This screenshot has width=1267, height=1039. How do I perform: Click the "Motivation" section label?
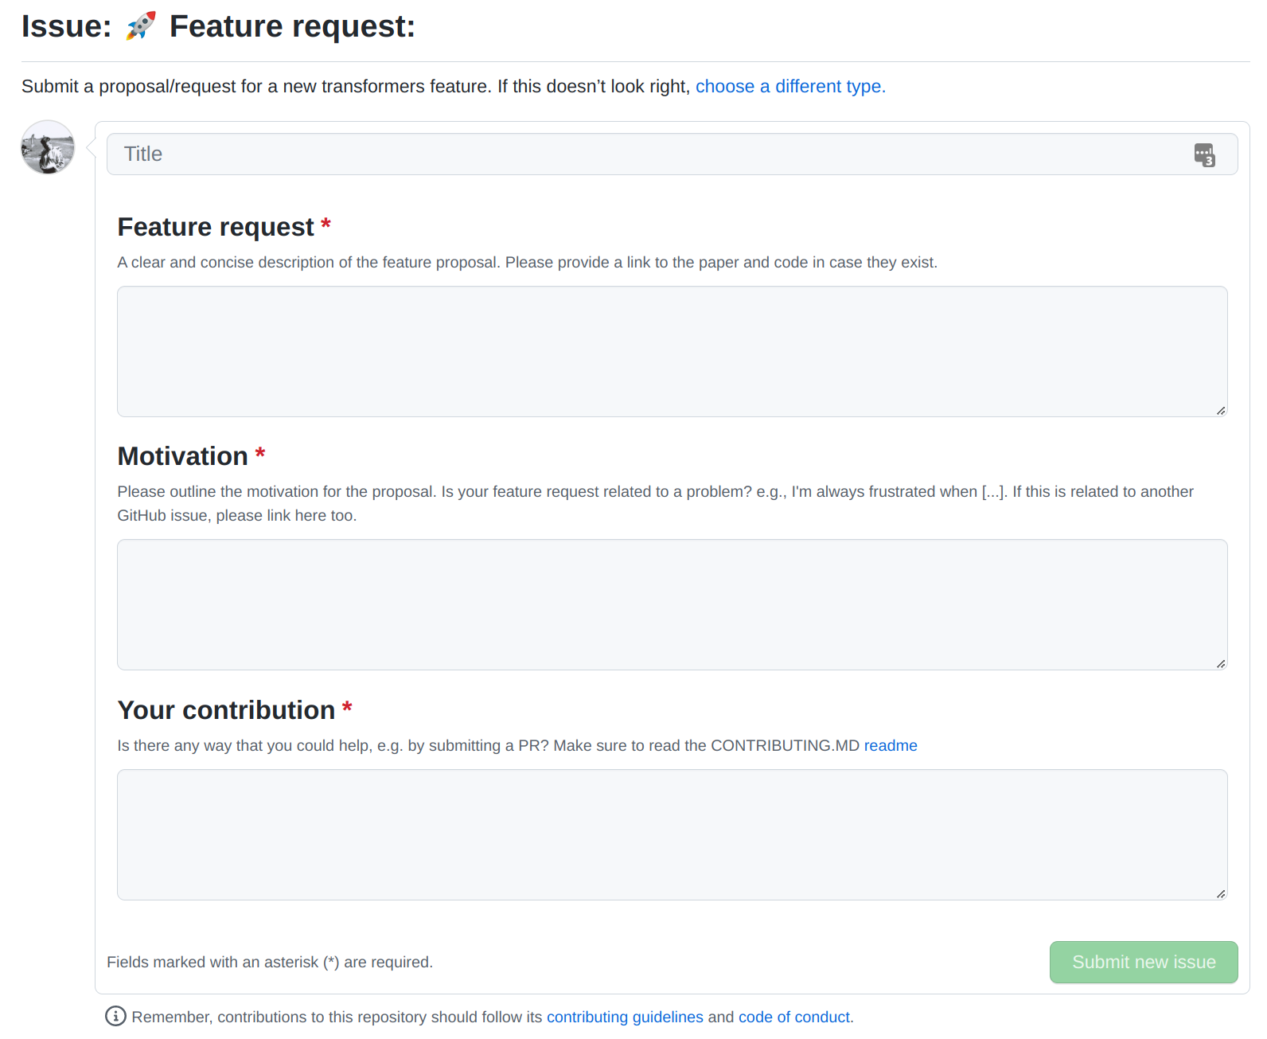coord(183,456)
